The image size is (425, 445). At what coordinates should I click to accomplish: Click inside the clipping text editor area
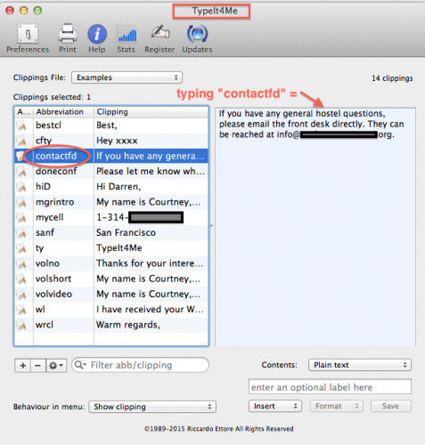tap(315, 227)
